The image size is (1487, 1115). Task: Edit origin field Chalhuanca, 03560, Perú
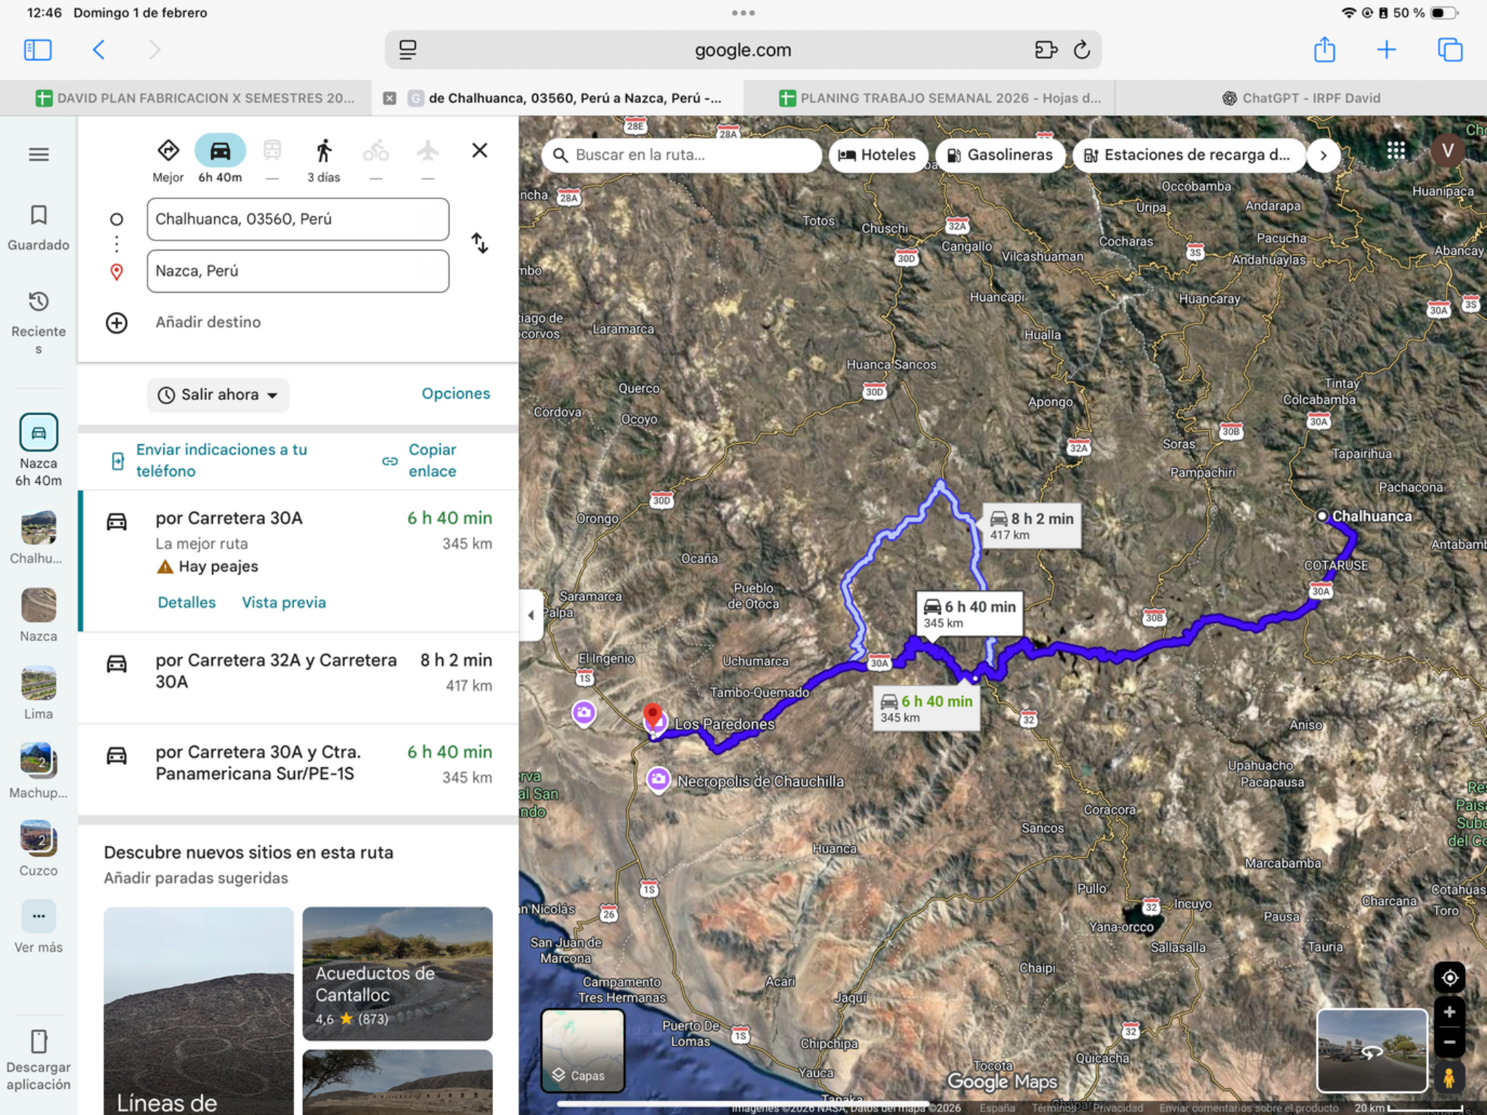coord(298,219)
